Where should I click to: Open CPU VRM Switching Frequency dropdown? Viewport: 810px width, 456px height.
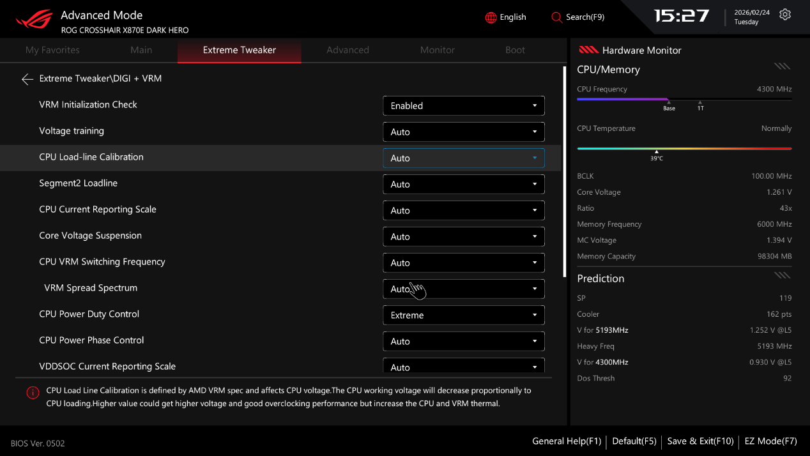click(x=463, y=263)
